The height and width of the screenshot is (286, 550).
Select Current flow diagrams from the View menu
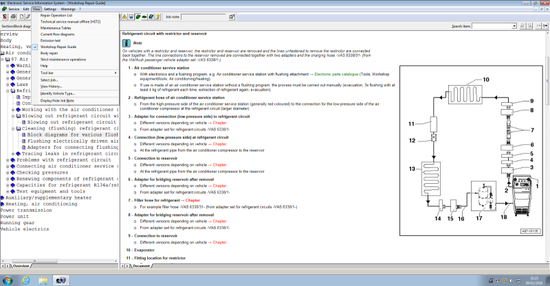[x=58, y=34]
